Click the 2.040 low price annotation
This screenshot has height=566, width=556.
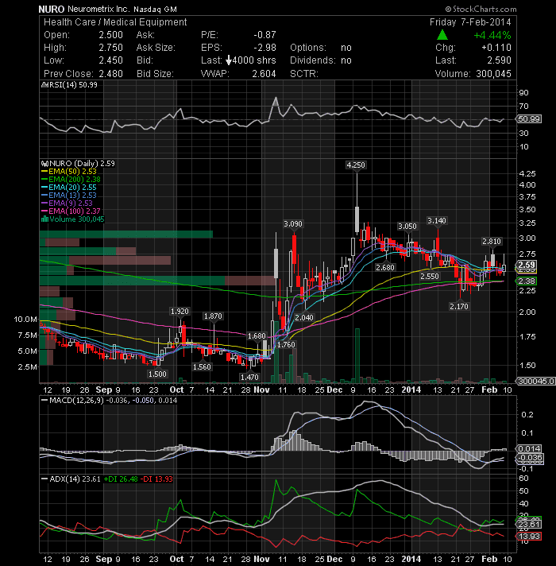[x=304, y=317]
